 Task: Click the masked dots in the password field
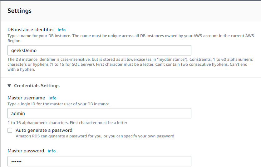click(17, 162)
